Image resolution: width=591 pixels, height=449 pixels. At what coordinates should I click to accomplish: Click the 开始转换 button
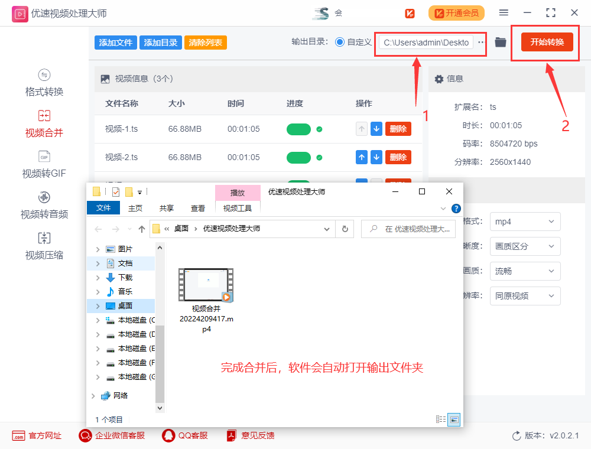tap(544, 42)
